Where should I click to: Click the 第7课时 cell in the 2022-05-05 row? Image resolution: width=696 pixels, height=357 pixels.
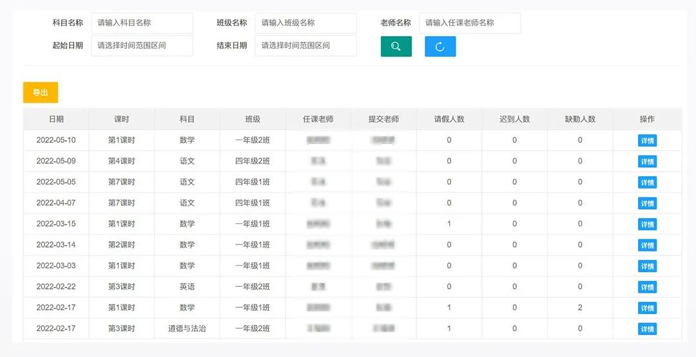click(122, 182)
